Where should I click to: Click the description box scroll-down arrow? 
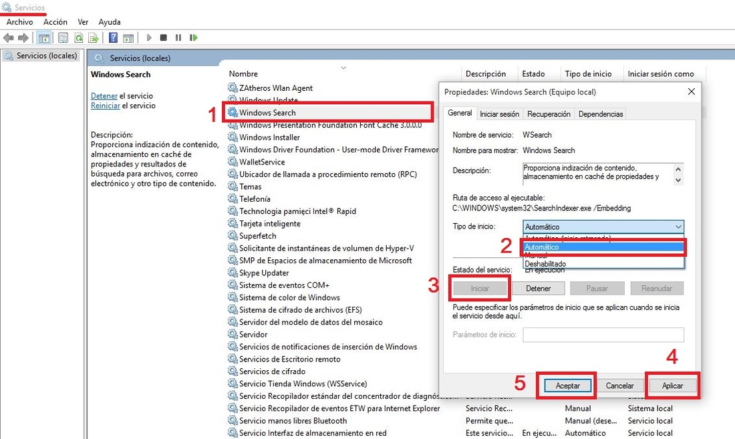tap(678, 180)
